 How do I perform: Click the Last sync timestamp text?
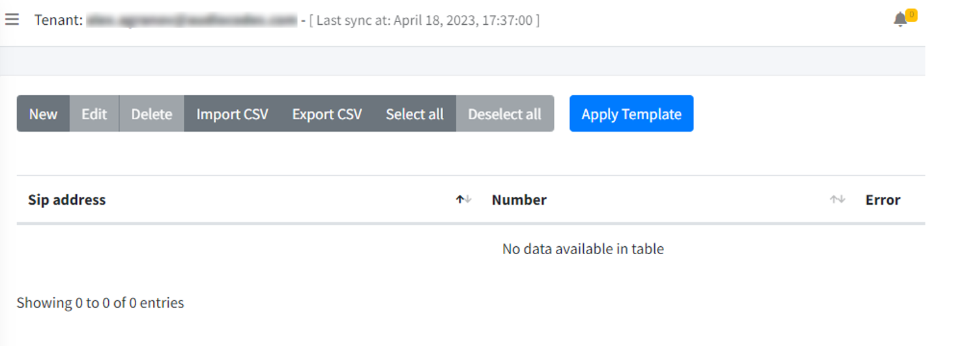coord(424,20)
